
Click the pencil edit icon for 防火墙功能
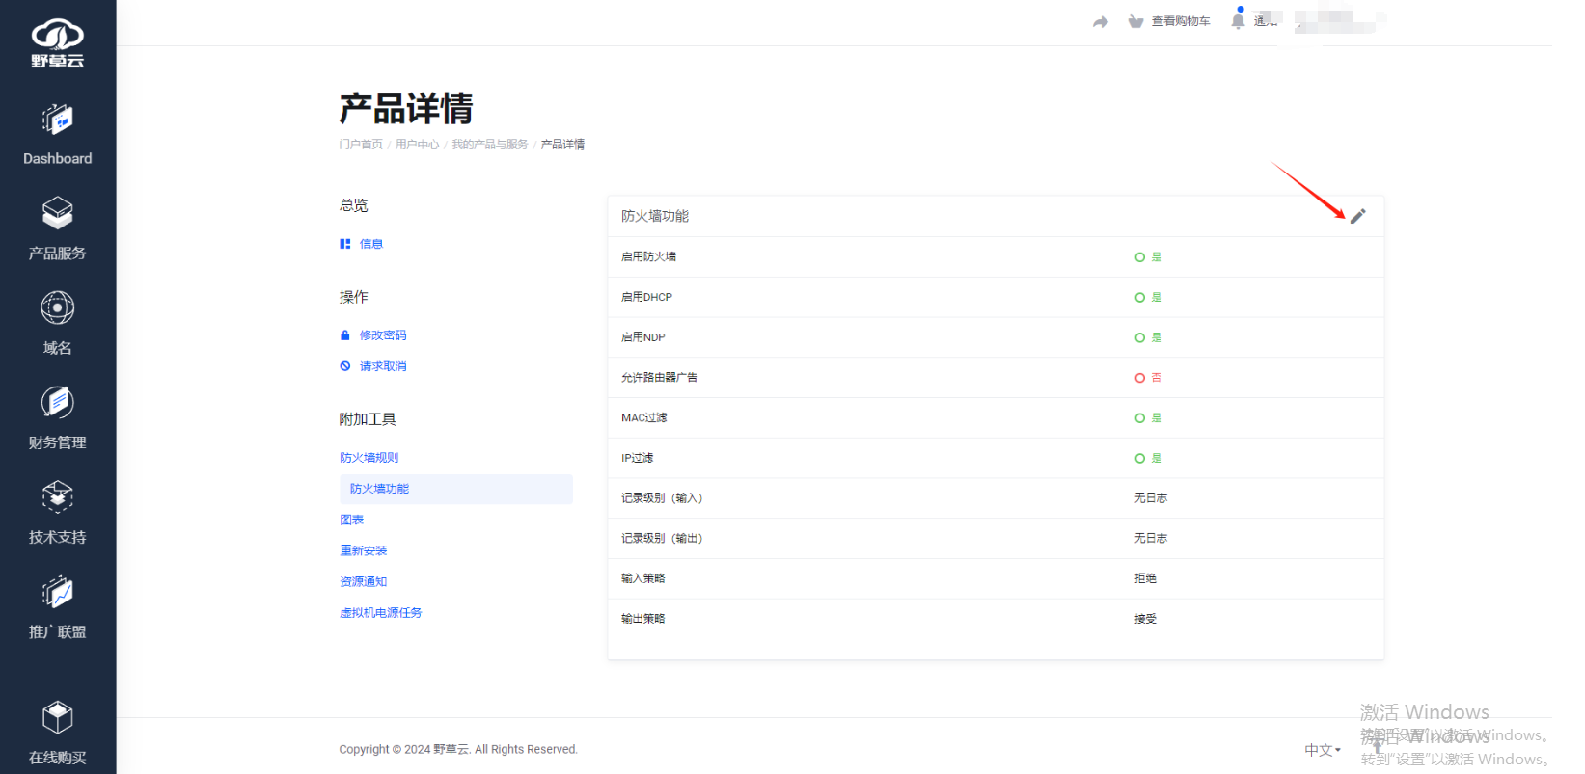pos(1357,216)
